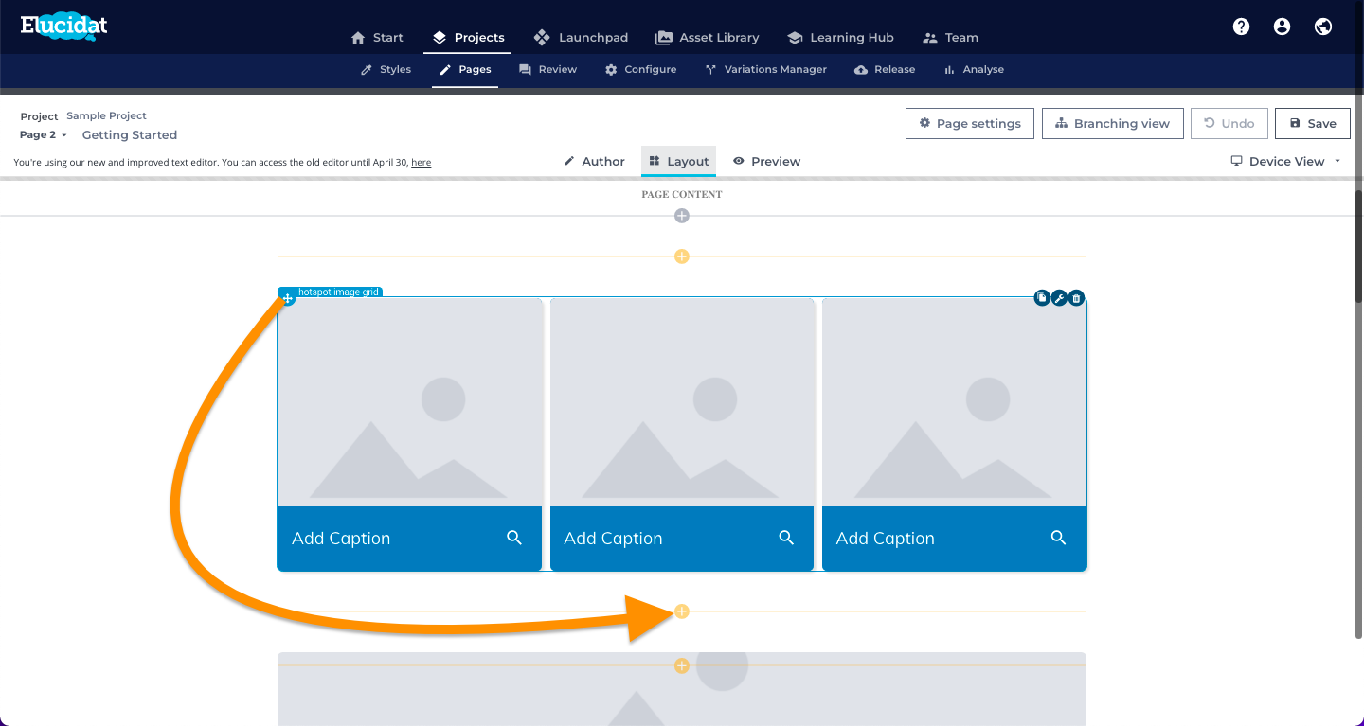The width and height of the screenshot is (1364, 726).
Task: Open the user account icon
Action: click(1282, 27)
